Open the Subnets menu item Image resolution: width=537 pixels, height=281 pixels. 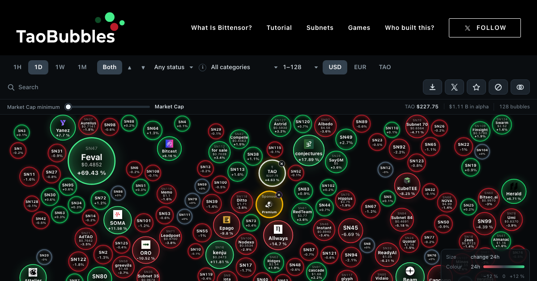(x=320, y=28)
